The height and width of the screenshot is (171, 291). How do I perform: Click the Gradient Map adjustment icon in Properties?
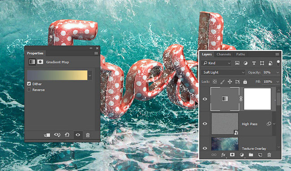tap(32, 62)
